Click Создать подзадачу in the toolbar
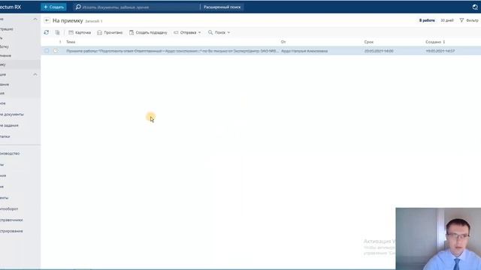Screen dimensions: 481x270 tap(148, 32)
